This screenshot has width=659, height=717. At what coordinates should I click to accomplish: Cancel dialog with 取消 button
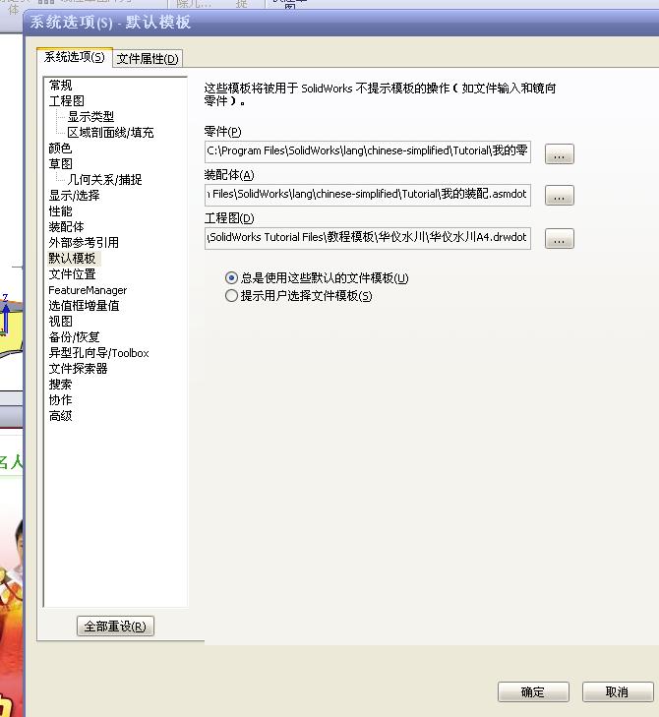tap(618, 691)
